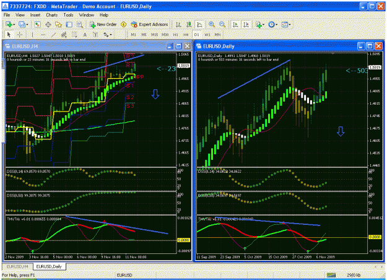Image resolution: width=387 pixels, height=280 pixels.
Task: Open the Navigator folder-star icon
Action: point(58,24)
